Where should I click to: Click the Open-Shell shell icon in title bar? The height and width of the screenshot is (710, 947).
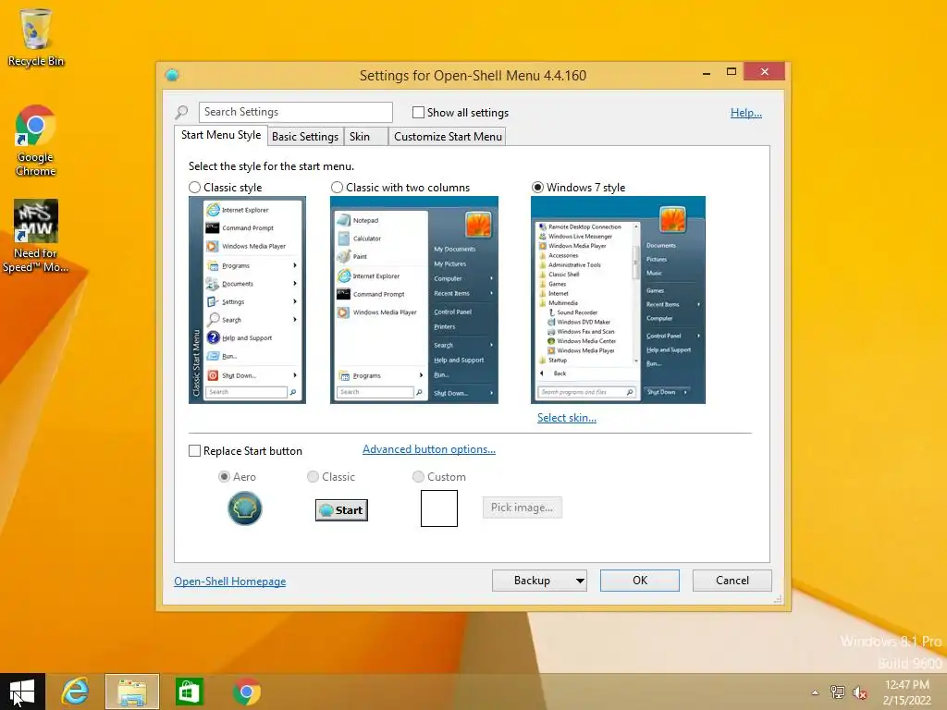[x=172, y=75]
